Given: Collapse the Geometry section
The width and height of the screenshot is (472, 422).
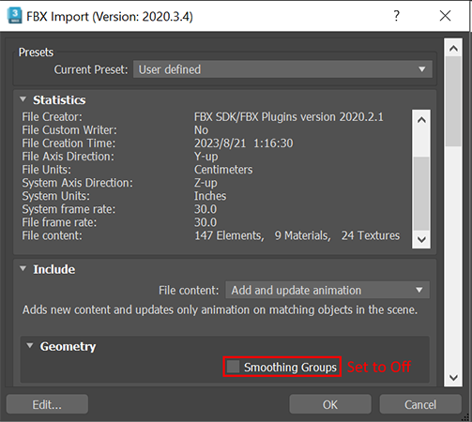Looking at the screenshot, I should (x=30, y=346).
